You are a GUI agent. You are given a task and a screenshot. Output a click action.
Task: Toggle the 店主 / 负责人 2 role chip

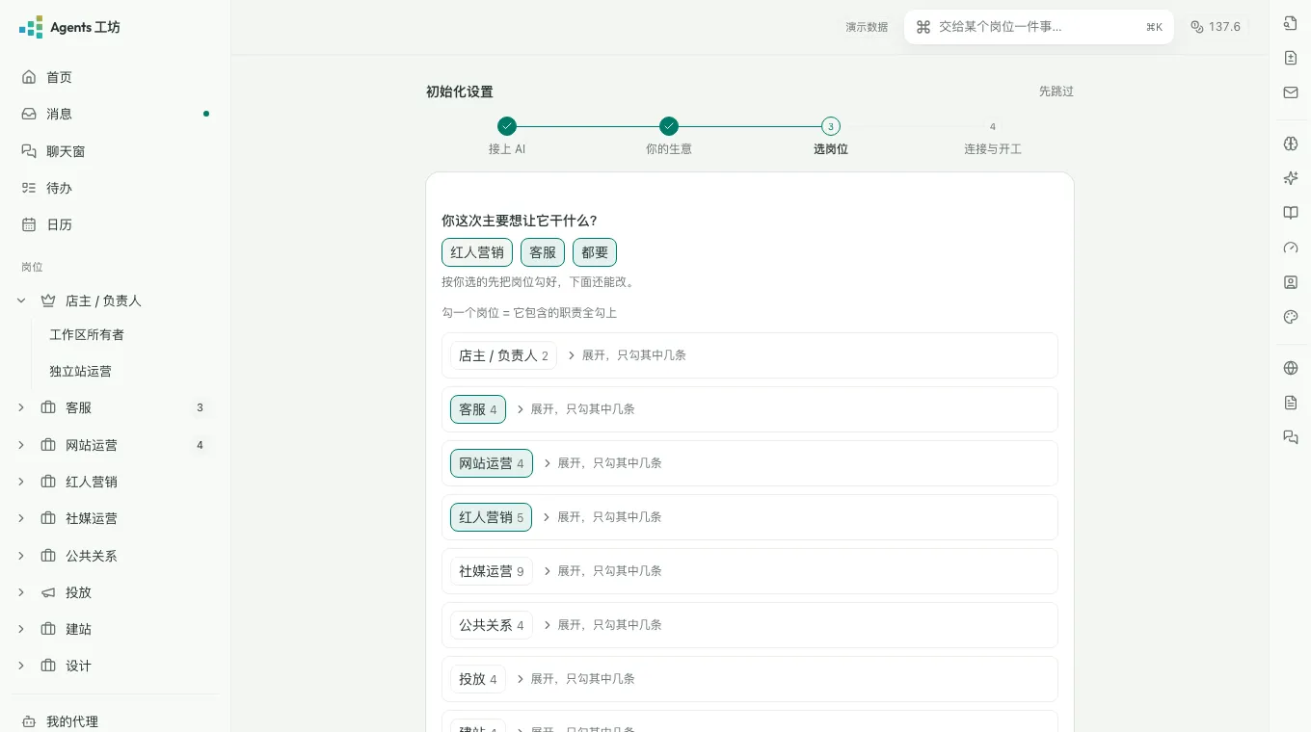click(503, 355)
